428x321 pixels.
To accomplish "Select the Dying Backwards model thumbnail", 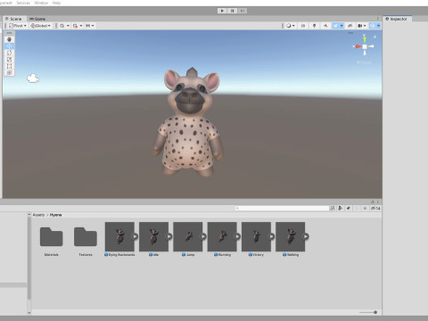I will pos(119,237).
